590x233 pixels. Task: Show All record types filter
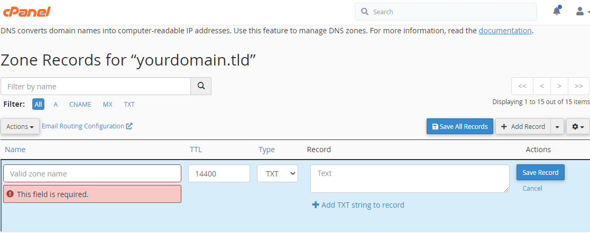point(38,105)
